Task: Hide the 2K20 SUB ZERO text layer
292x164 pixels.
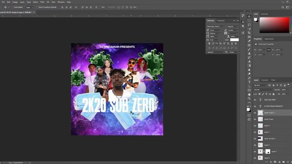Action: click(255, 100)
